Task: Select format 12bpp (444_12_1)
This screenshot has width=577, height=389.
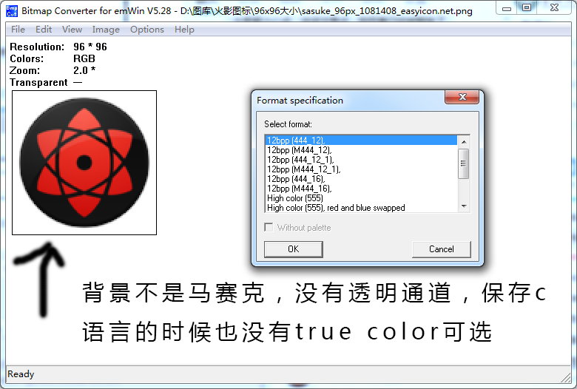Action: point(361,159)
